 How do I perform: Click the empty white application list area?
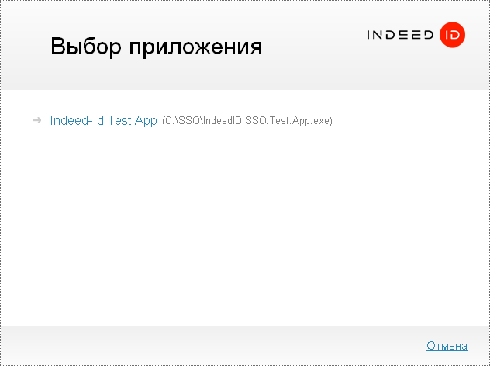click(x=245, y=225)
